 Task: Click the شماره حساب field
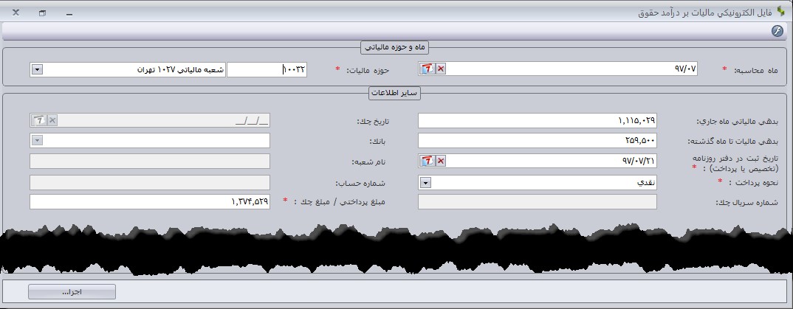pos(150,182)
